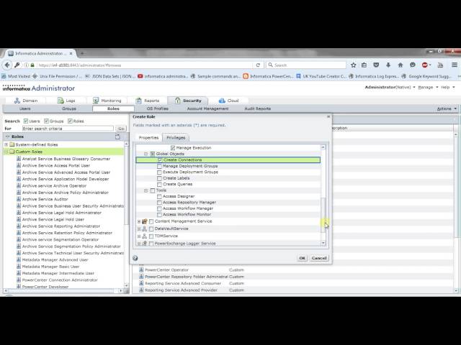Viewport: 461px width, 345px height.
Task: Open the Actions dropdown menu
Action: [x=447, y=109]
